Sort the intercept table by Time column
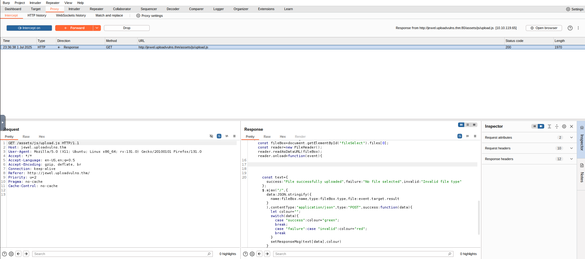This screenshot has width=585, height=259. point(18,41)
